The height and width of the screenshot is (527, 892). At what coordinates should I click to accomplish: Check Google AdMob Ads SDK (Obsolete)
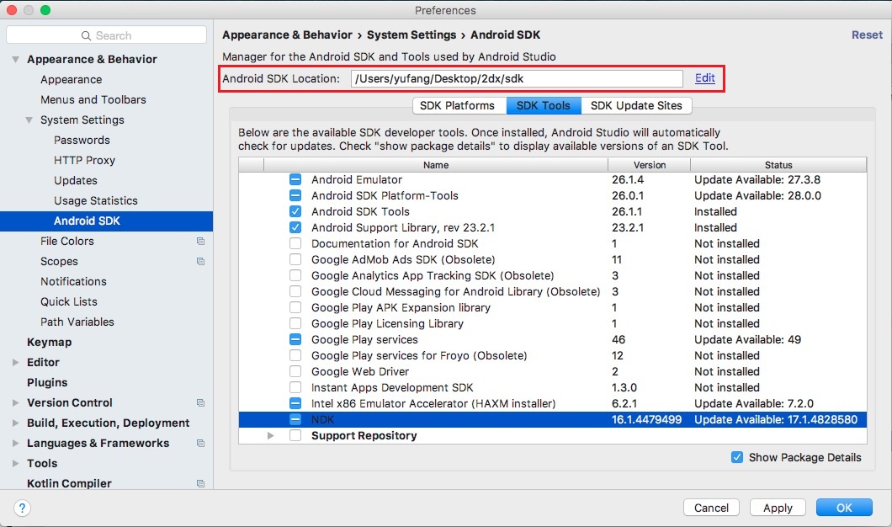point(295,259)
